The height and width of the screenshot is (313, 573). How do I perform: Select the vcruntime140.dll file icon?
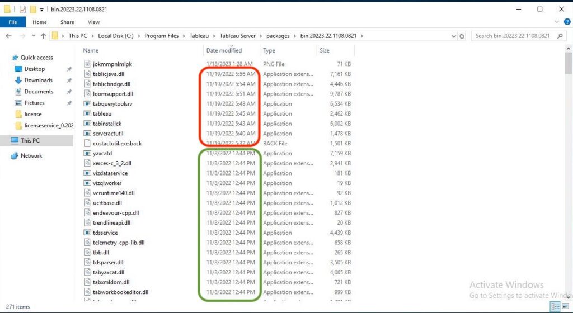click(87, 193)
